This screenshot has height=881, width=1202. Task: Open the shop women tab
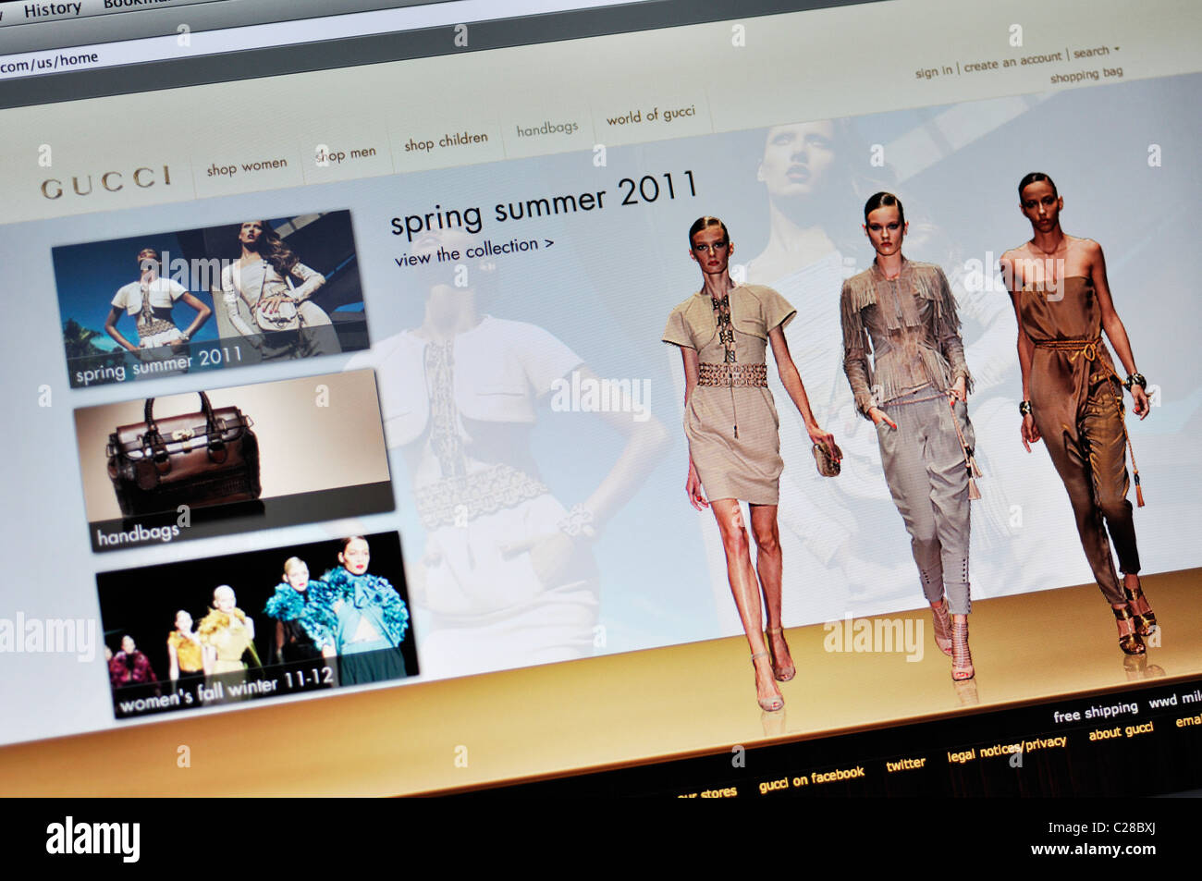coord(247,166)
